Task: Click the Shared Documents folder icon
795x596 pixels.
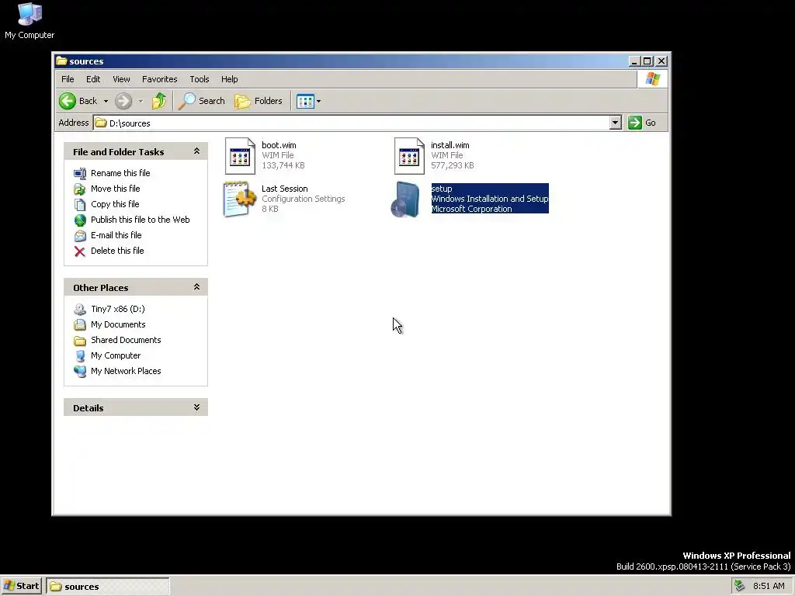Action: (80, 341)
